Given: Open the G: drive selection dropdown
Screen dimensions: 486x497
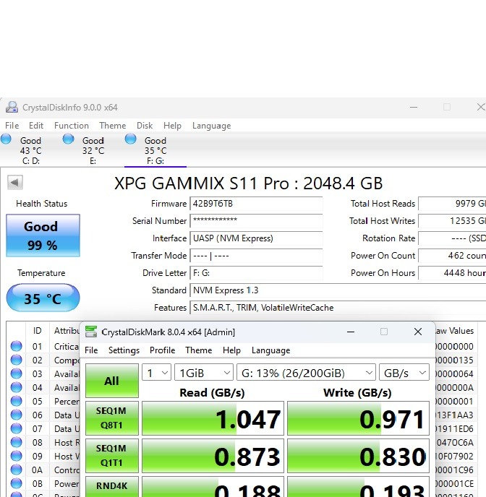Looking at the screenshot, I should point(307,373).
